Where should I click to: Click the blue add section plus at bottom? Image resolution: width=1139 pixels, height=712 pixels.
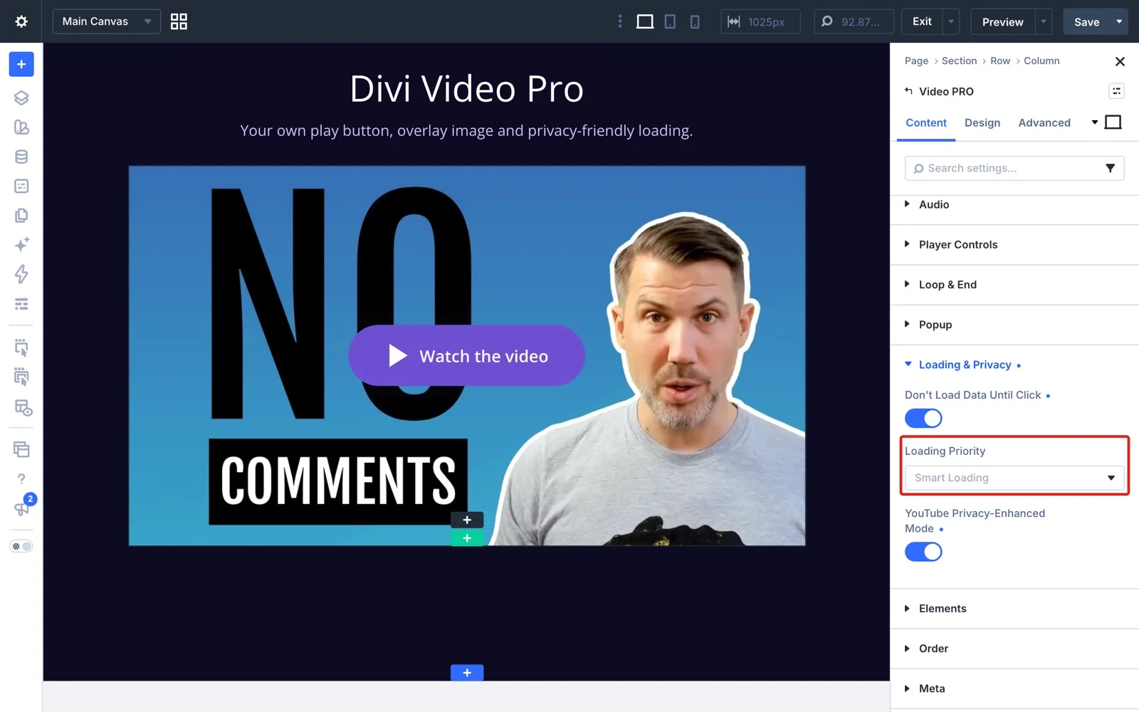pos(467,672)
